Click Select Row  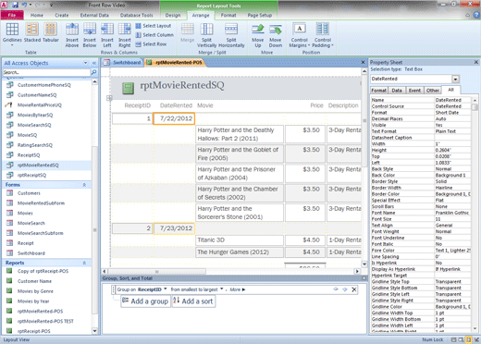click(x=151, y=44)
